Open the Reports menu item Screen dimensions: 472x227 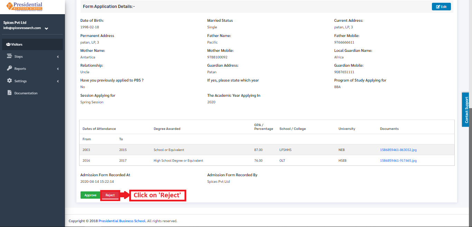(x=32, y=69)
